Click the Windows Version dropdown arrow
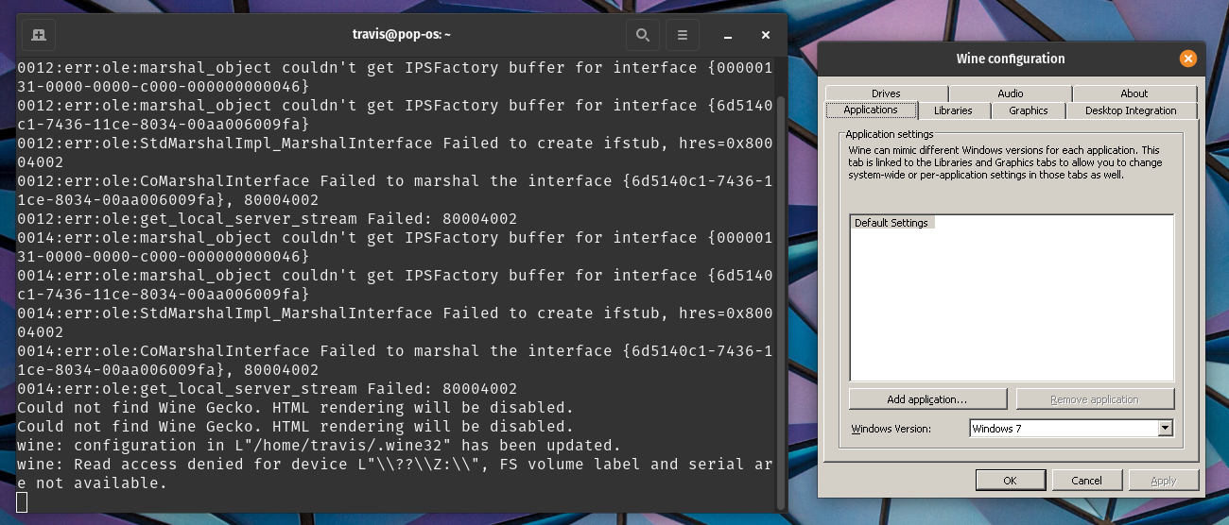Screen dimensions: 1229x525 coord(1166,429)
